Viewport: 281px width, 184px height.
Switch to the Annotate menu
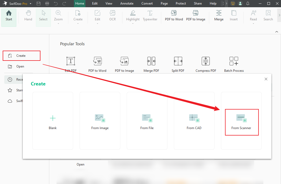127,3
